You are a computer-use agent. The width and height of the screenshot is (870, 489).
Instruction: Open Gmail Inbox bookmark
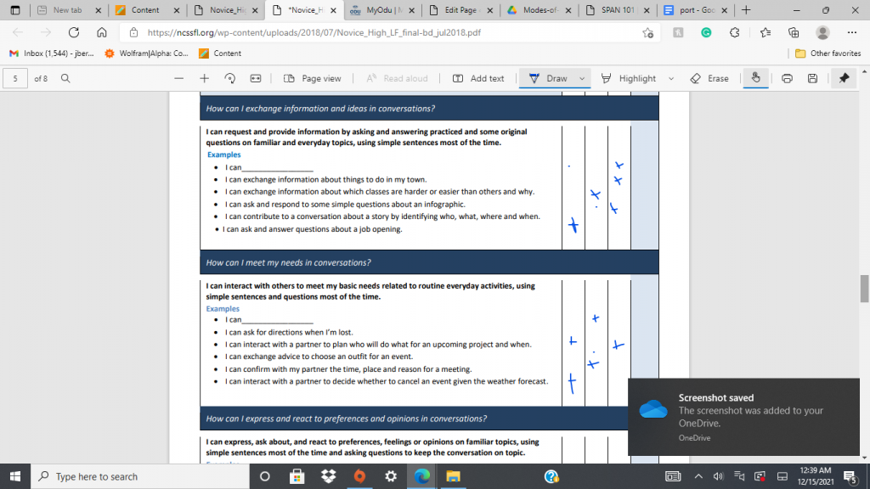52,53
